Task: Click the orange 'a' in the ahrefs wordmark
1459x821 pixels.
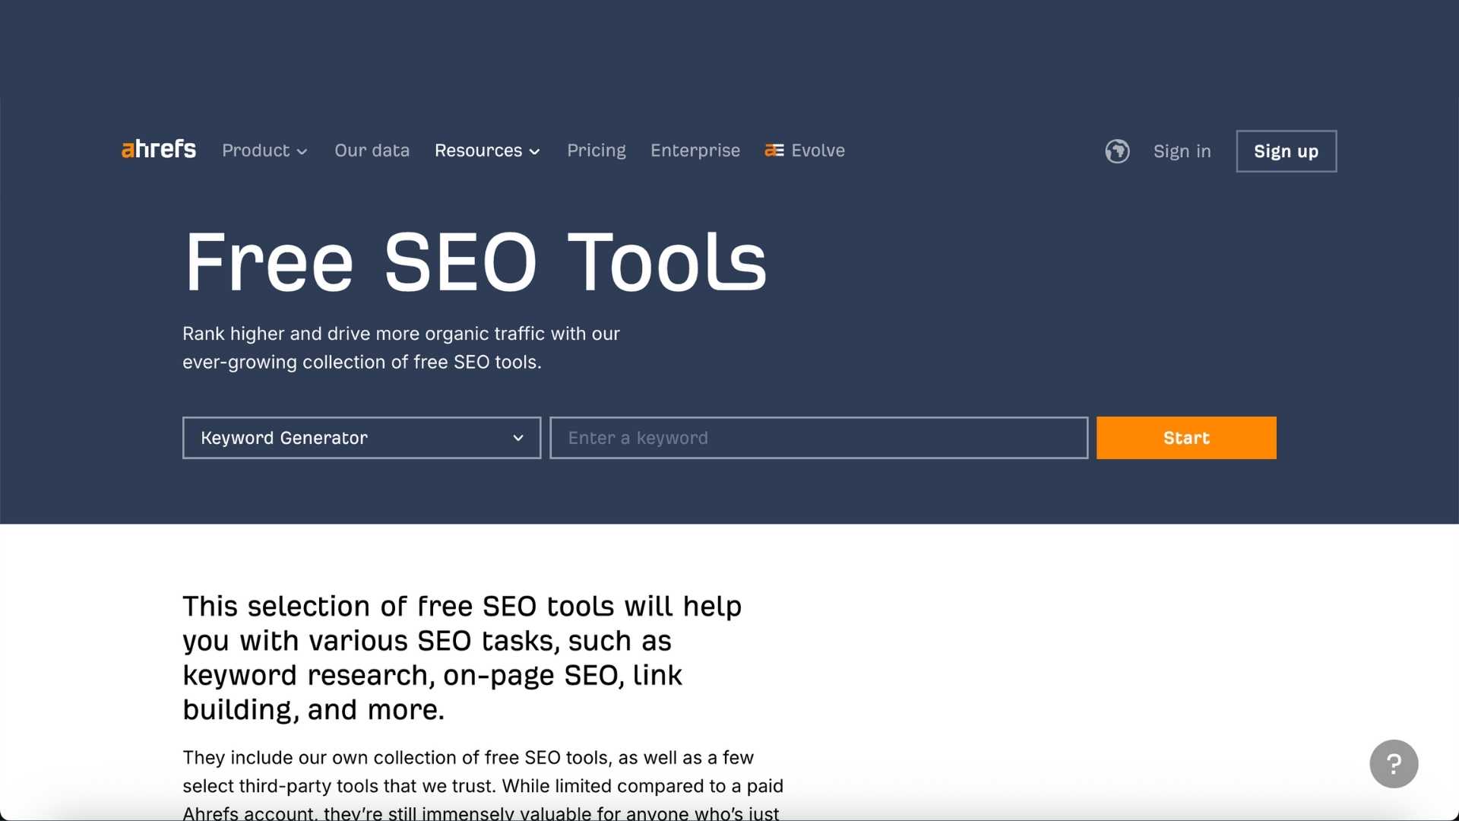Action: pyautogui.click(x=128, y=150)
